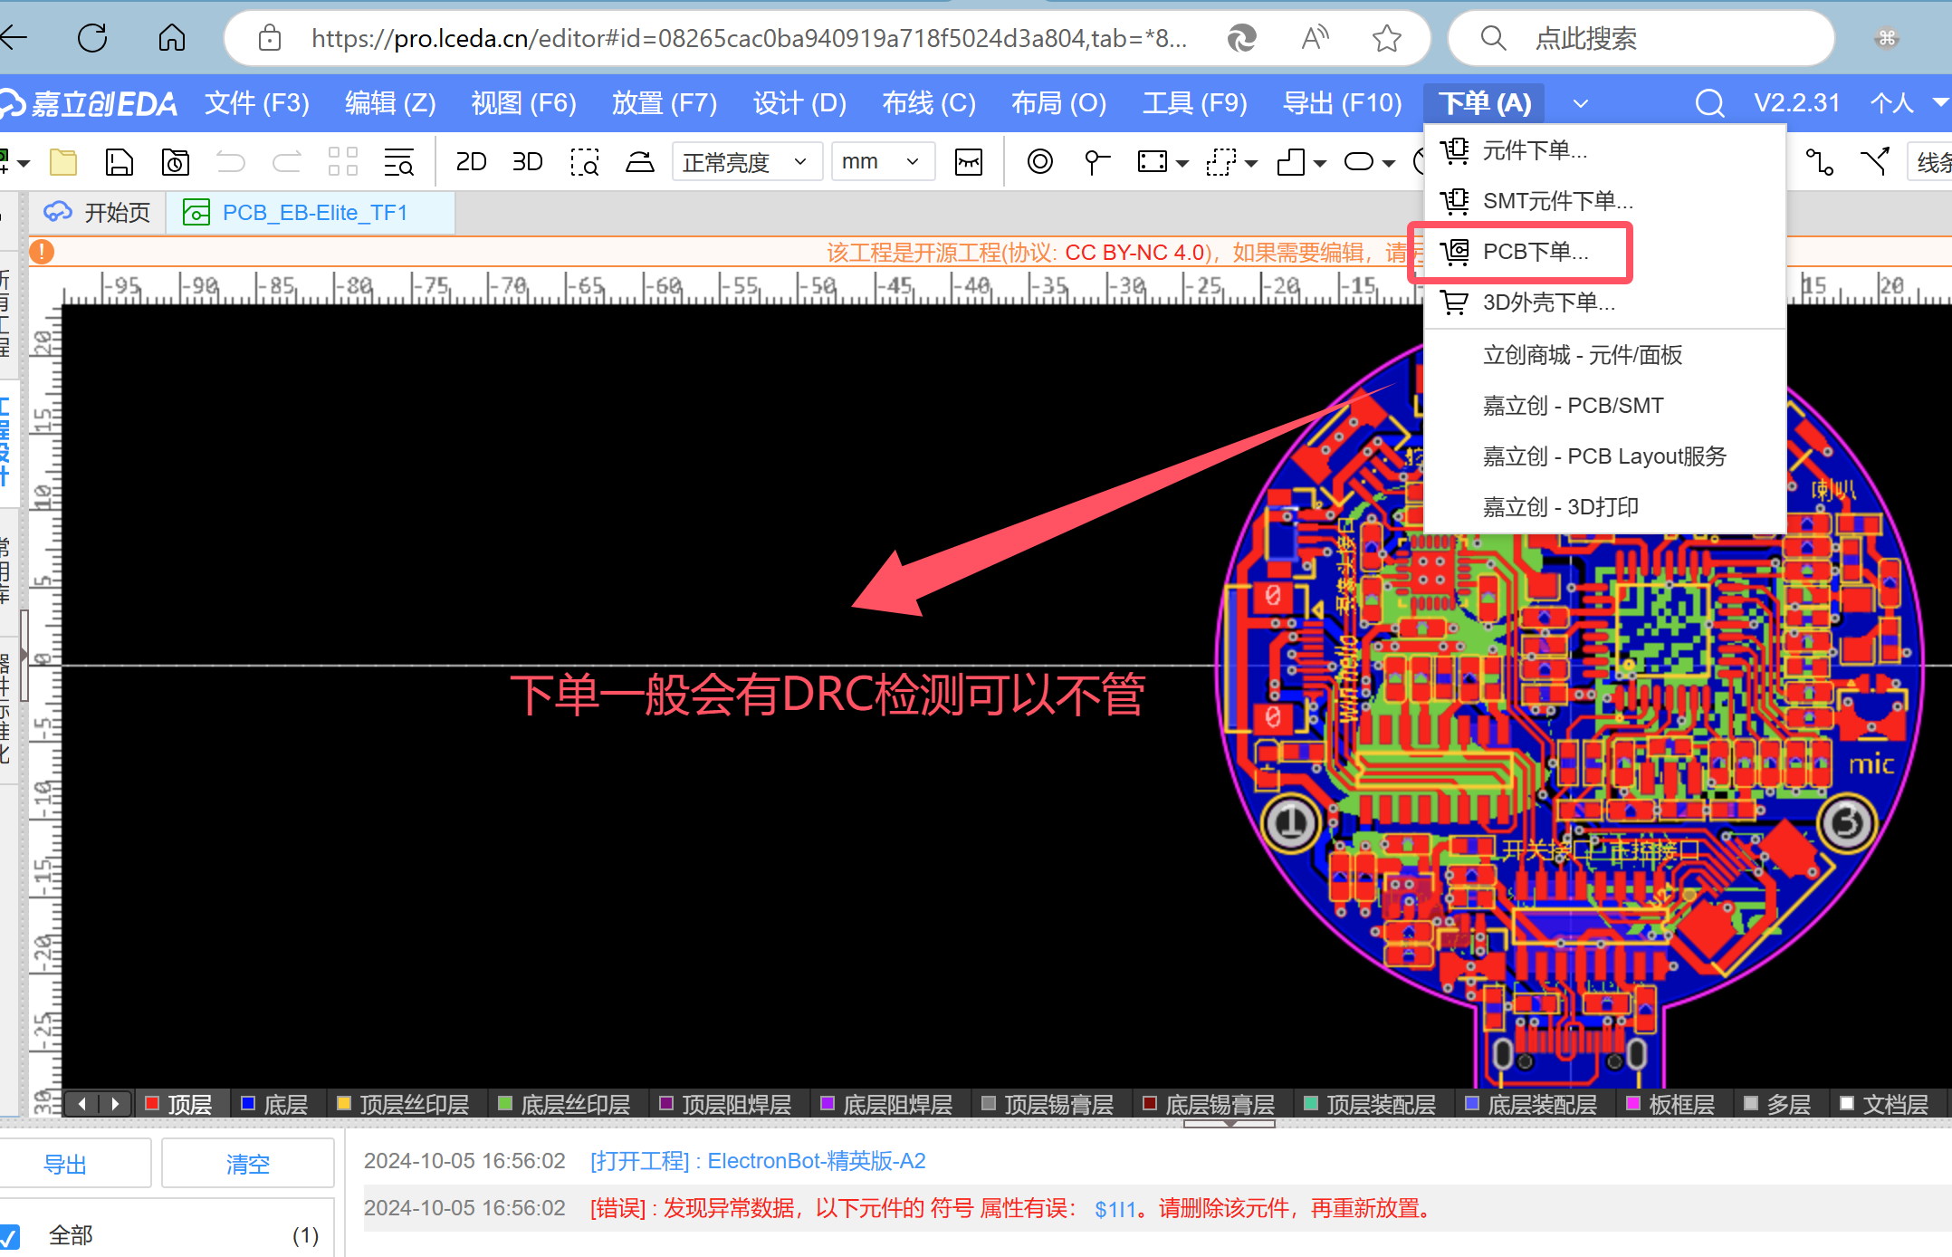Select the 多层 layer
This screenshot has width=1952, height=1257.
click(x=1778, y=1104)
